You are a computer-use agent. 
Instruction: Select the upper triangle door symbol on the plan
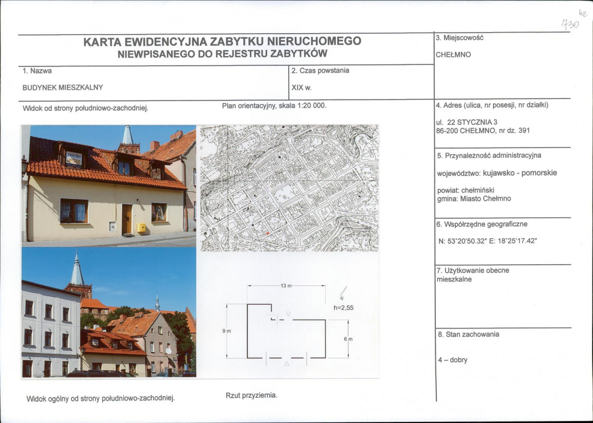[288, 313]
